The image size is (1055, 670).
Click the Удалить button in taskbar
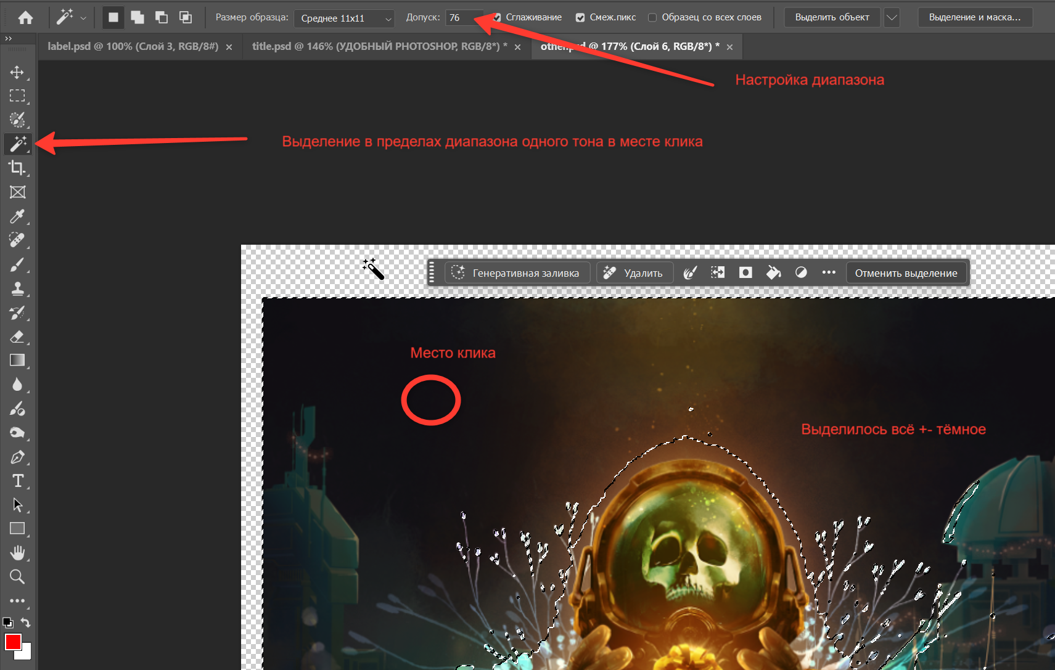[x=634, y=272]
